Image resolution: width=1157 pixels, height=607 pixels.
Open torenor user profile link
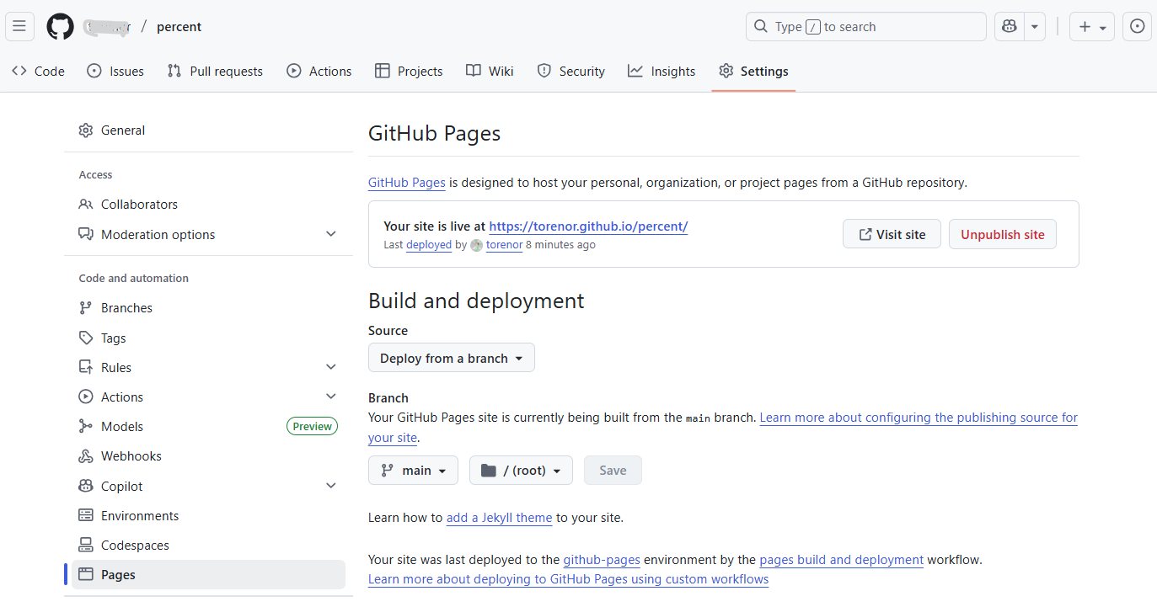tap(504, 245)
